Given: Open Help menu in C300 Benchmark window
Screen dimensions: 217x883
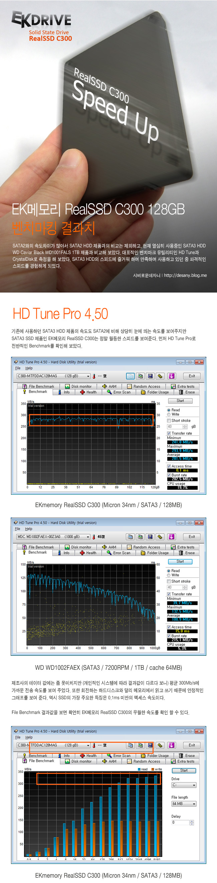Looking at the screenshot, I should 29,368.
